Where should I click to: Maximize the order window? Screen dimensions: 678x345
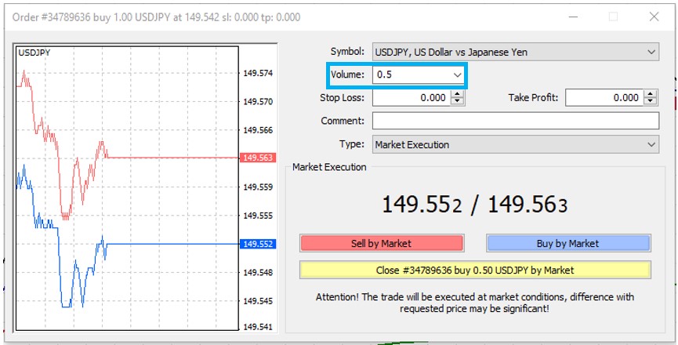[x=613, y=16]
